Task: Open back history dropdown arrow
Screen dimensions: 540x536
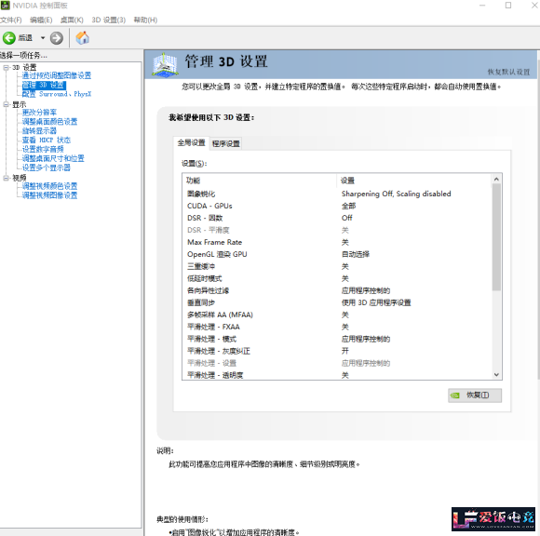Action: tap(43, 38)
